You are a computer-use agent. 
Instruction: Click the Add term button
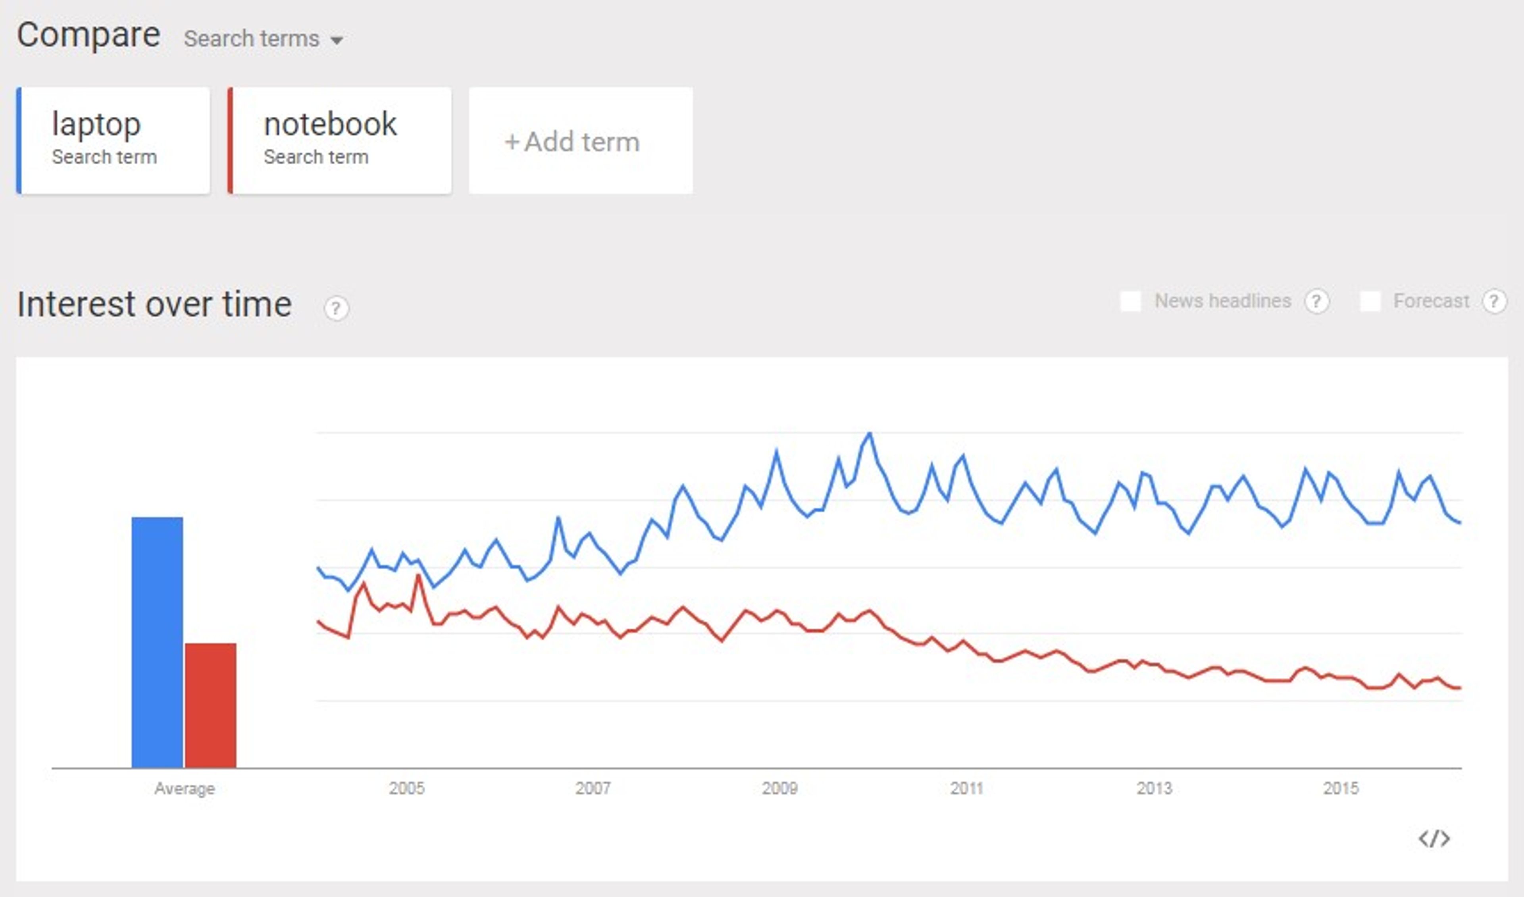(579, 141)
